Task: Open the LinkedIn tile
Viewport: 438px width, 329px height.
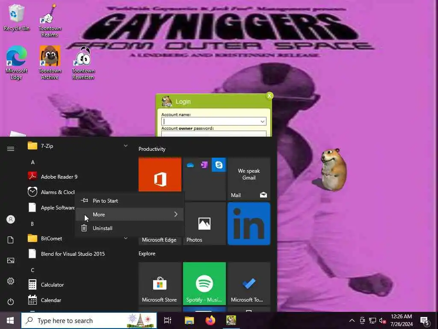Action: click(249, 224)
